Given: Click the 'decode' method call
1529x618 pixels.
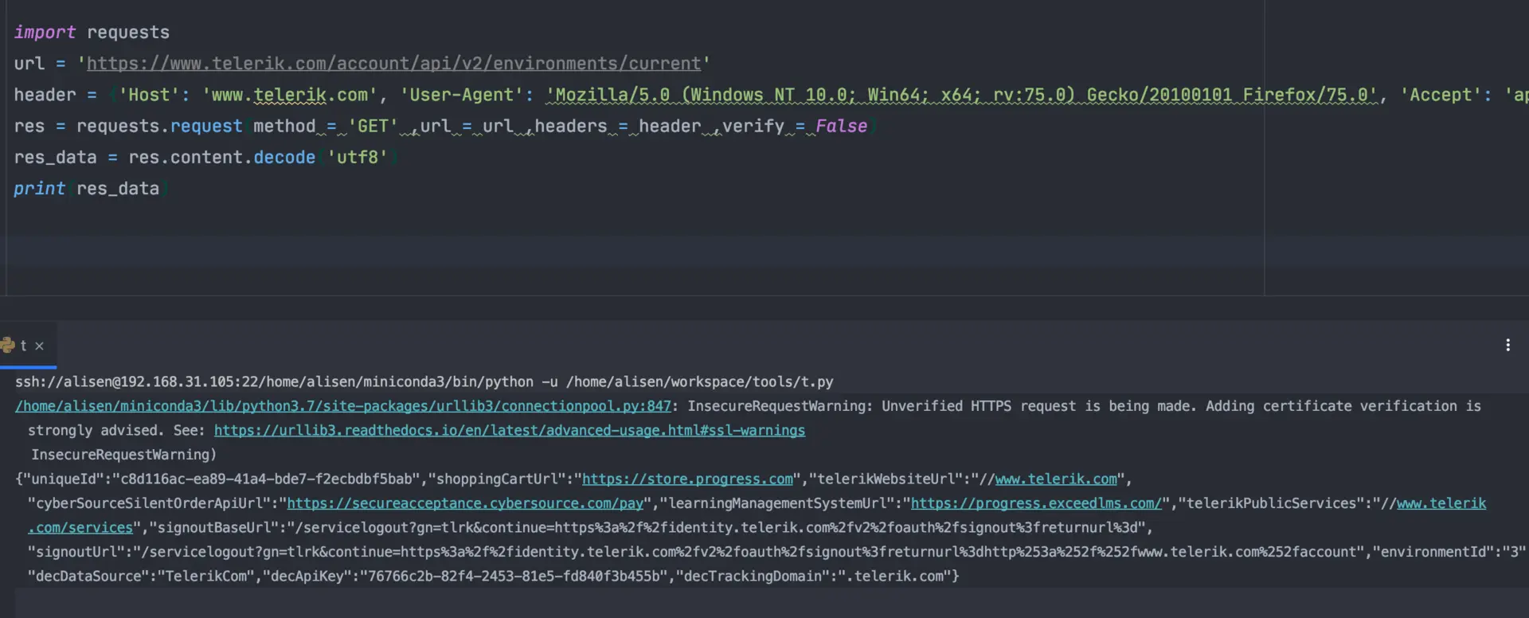Looking at the screenshot, I should [x=284, y=157].
